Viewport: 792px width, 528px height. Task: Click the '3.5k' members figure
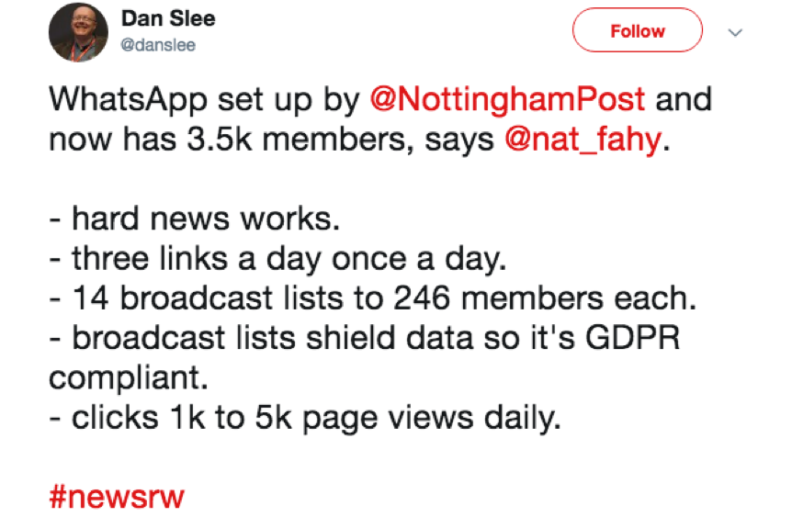220,139
